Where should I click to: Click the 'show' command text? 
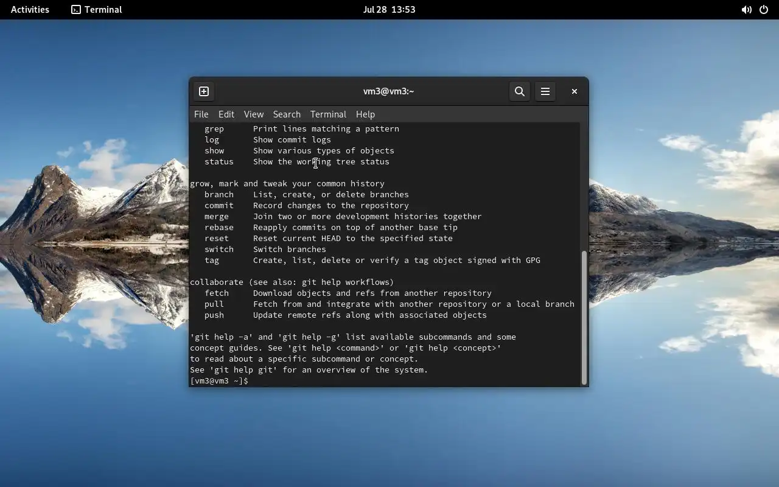click(x=214, y=151)
